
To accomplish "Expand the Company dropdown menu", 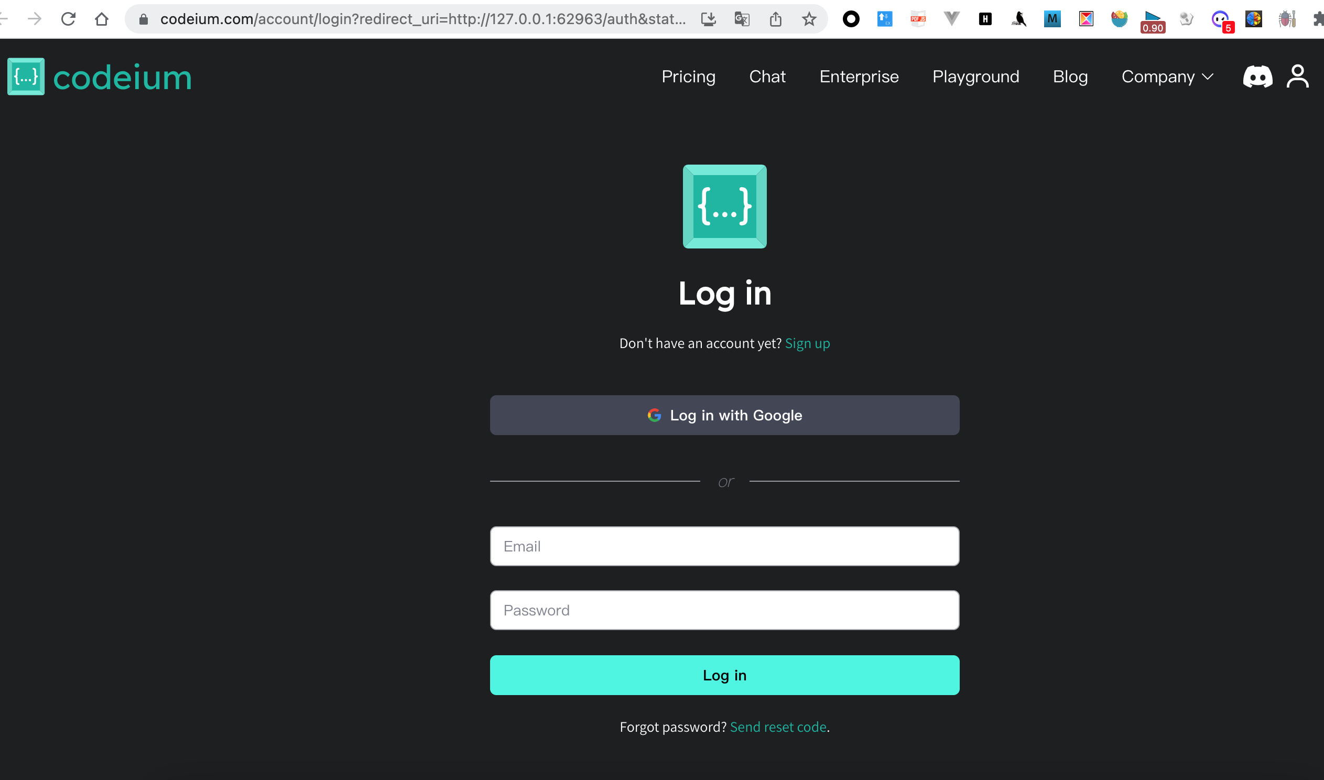I will (x=1167, y=77).
